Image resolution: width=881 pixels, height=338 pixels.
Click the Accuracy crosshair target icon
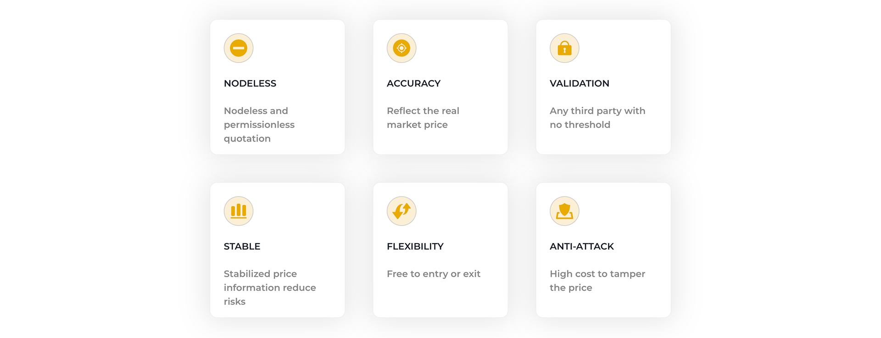pos(401,48)
